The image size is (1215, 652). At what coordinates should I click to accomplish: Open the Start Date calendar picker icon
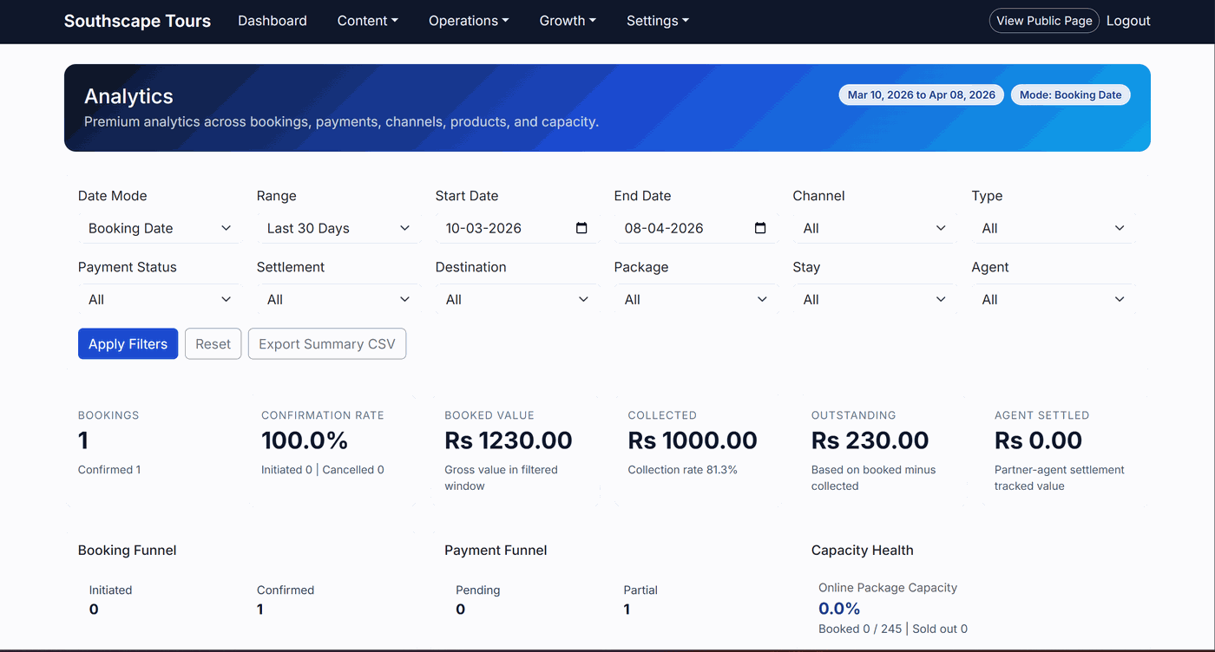pyautogui.click(x=581, y=228)
